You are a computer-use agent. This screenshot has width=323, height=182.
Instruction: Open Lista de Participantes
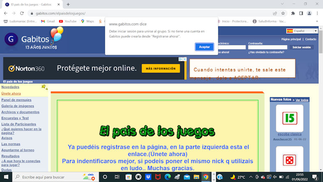[19, 124]
